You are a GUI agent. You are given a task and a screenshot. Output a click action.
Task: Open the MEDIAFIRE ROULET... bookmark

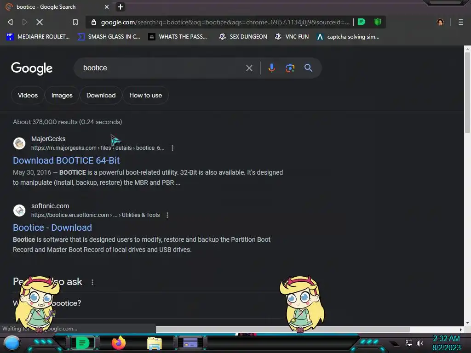click(38, 37)
